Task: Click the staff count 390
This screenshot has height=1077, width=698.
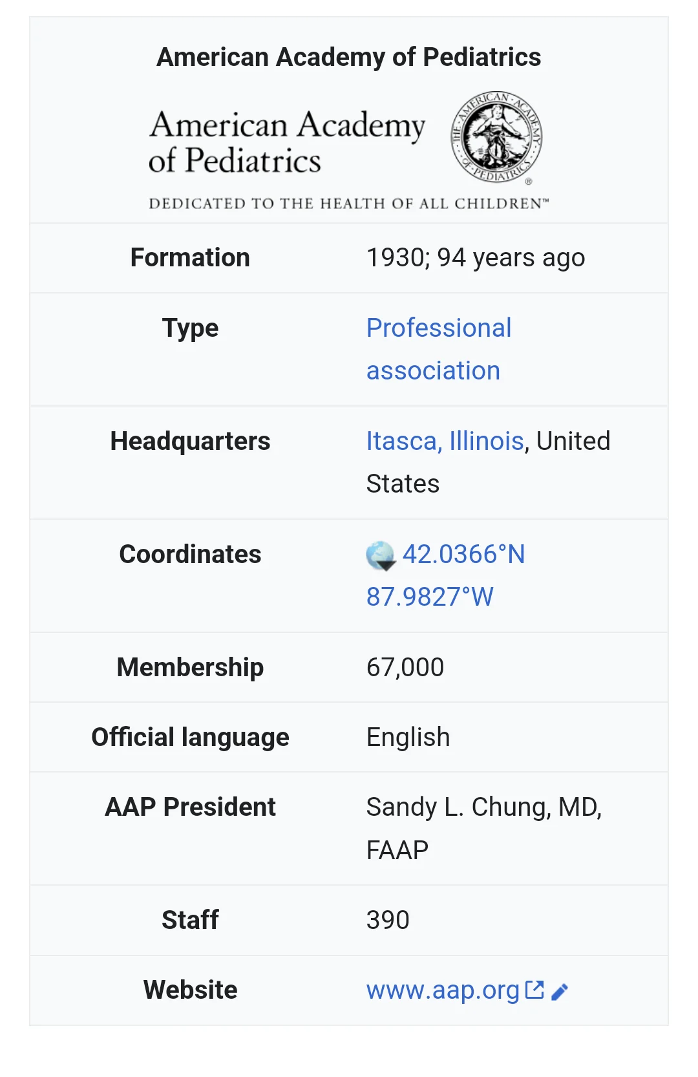Action: [388, 920]
